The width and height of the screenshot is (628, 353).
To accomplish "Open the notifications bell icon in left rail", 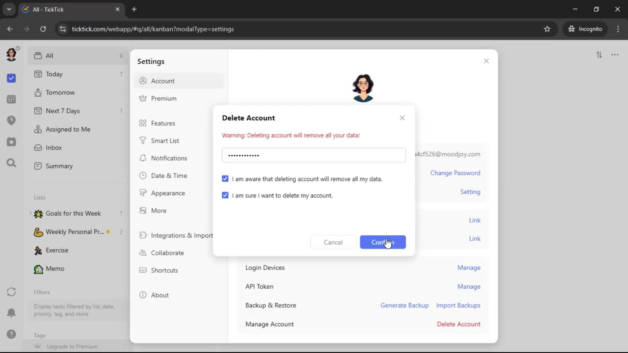I will tap(11, 313).
